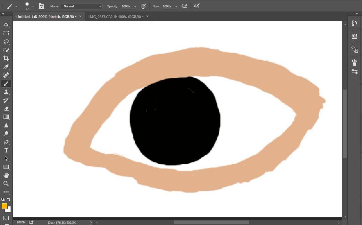
Task: Enable airbrush-style build-up effect
Action: [184, 6]
